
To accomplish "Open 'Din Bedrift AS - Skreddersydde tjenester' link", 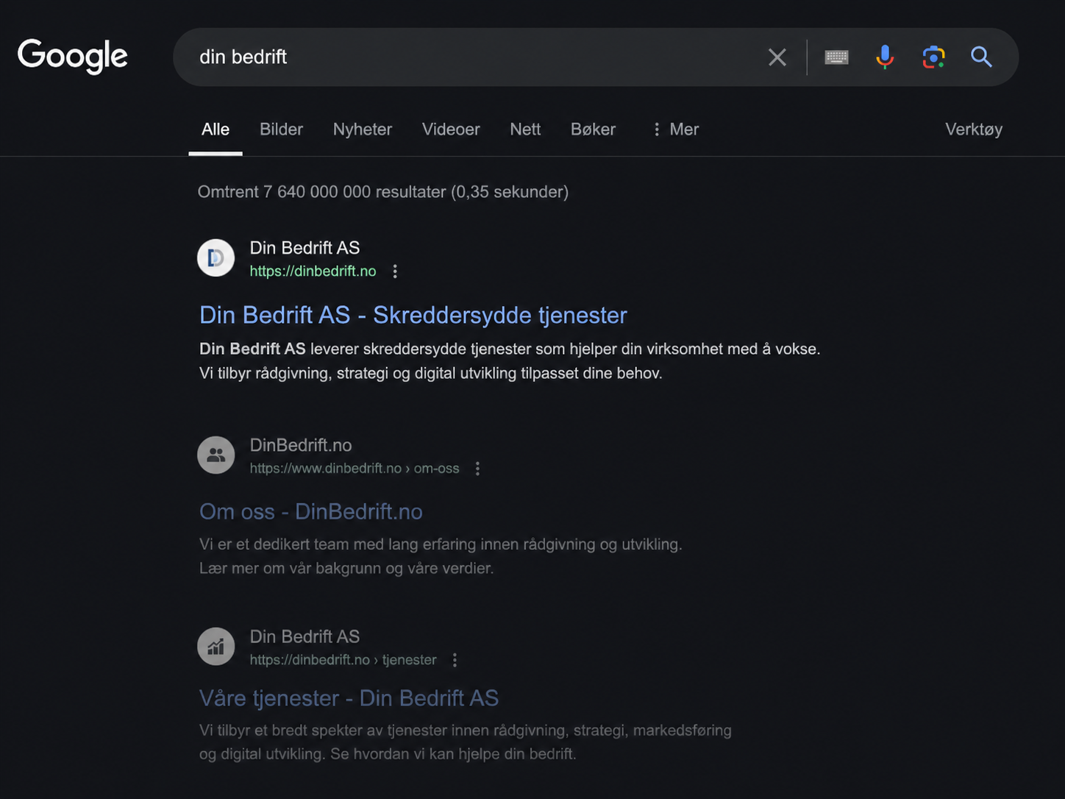I will [413, 315].
